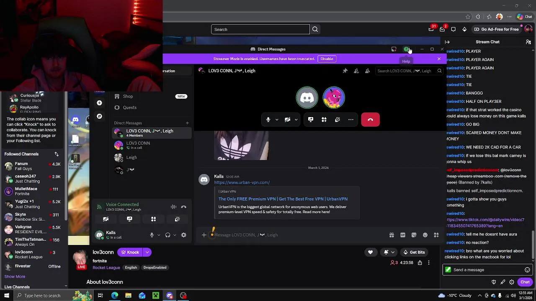Viewport: 536px width, 301px height.
Task: Click the follow heart button
Action: click(x=370, y=252)
